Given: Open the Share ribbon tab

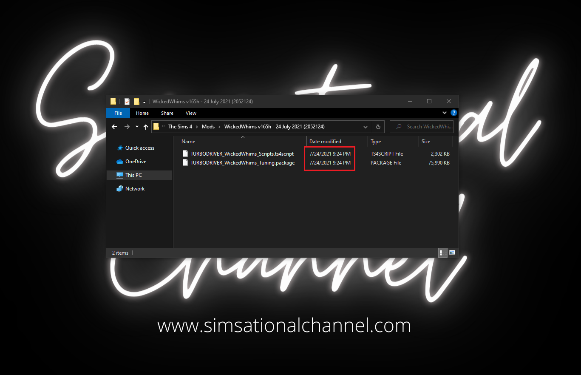Looking at the screenshot, I should pos(167,113).
